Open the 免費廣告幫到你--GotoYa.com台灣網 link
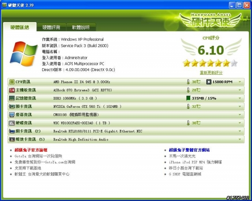This screenshot has height=201, width=252. coord(45,162)
